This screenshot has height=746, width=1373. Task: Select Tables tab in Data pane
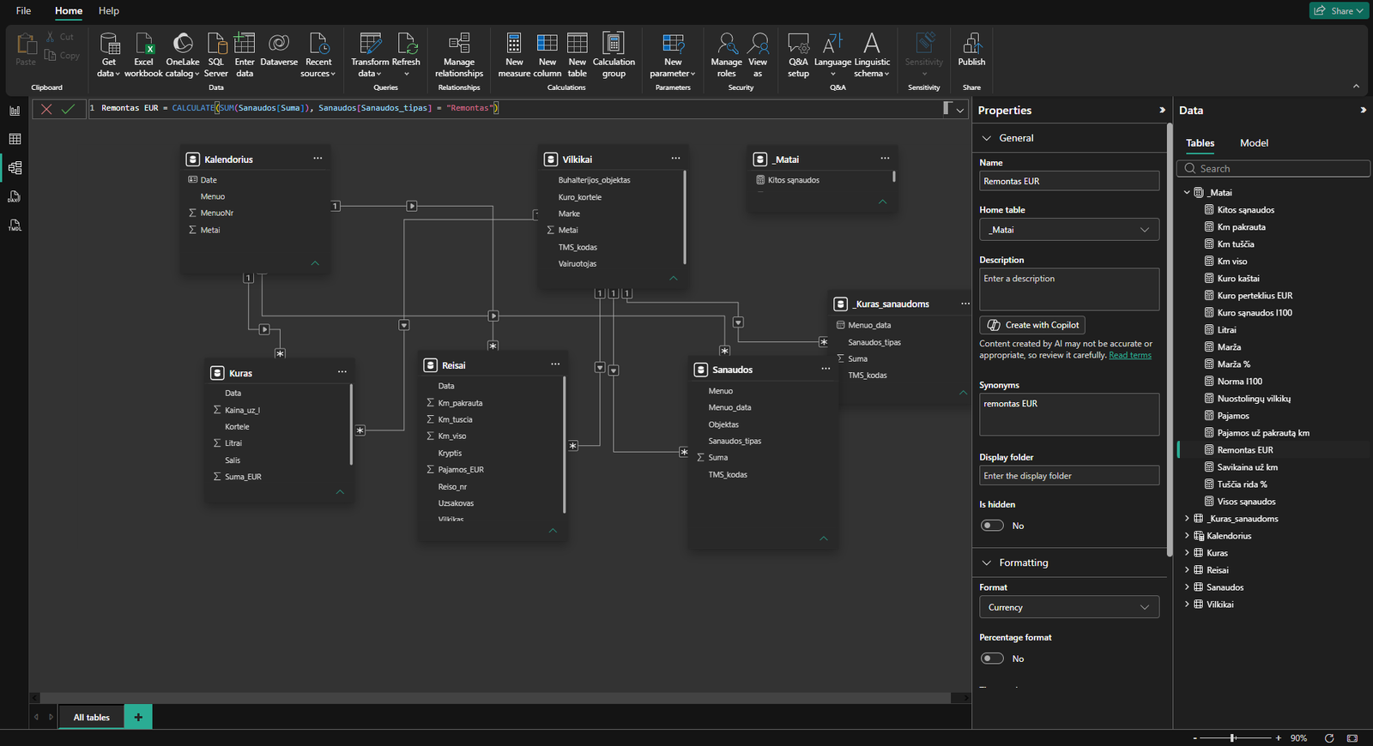coord(1200,143)
